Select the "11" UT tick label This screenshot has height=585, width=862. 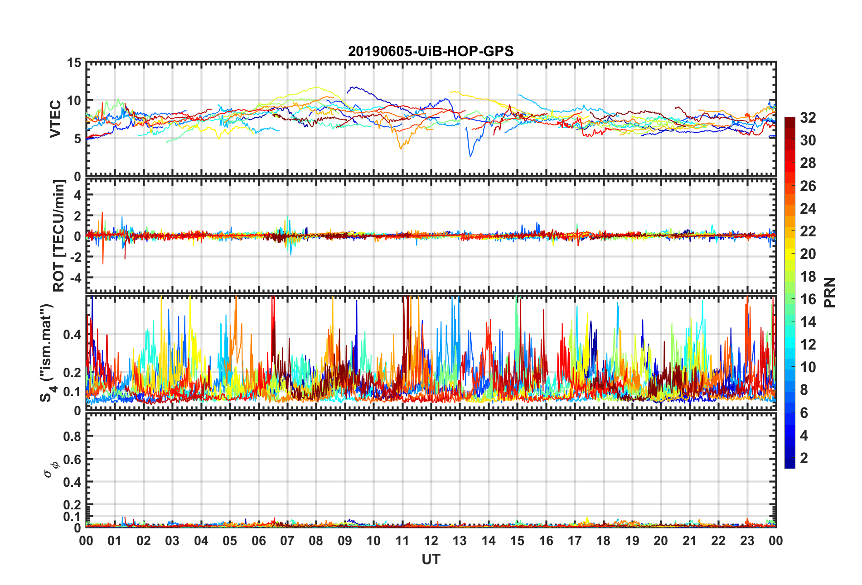pos(402,541)
